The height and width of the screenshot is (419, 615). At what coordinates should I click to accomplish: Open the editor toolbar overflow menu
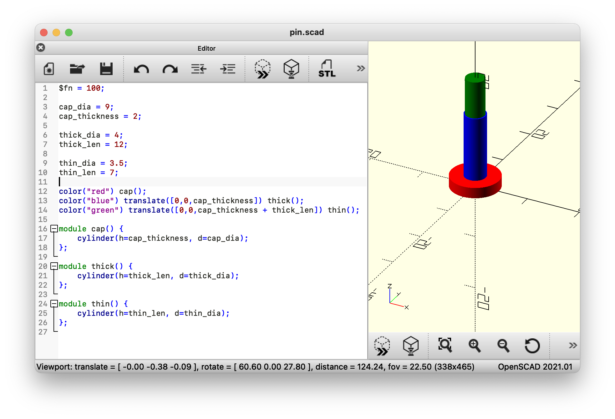pyautogui.click(x=360, y=68)
